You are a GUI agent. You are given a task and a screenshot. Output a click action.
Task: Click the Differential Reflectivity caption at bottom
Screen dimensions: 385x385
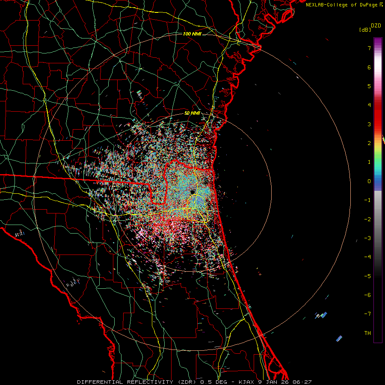[194, 382]
